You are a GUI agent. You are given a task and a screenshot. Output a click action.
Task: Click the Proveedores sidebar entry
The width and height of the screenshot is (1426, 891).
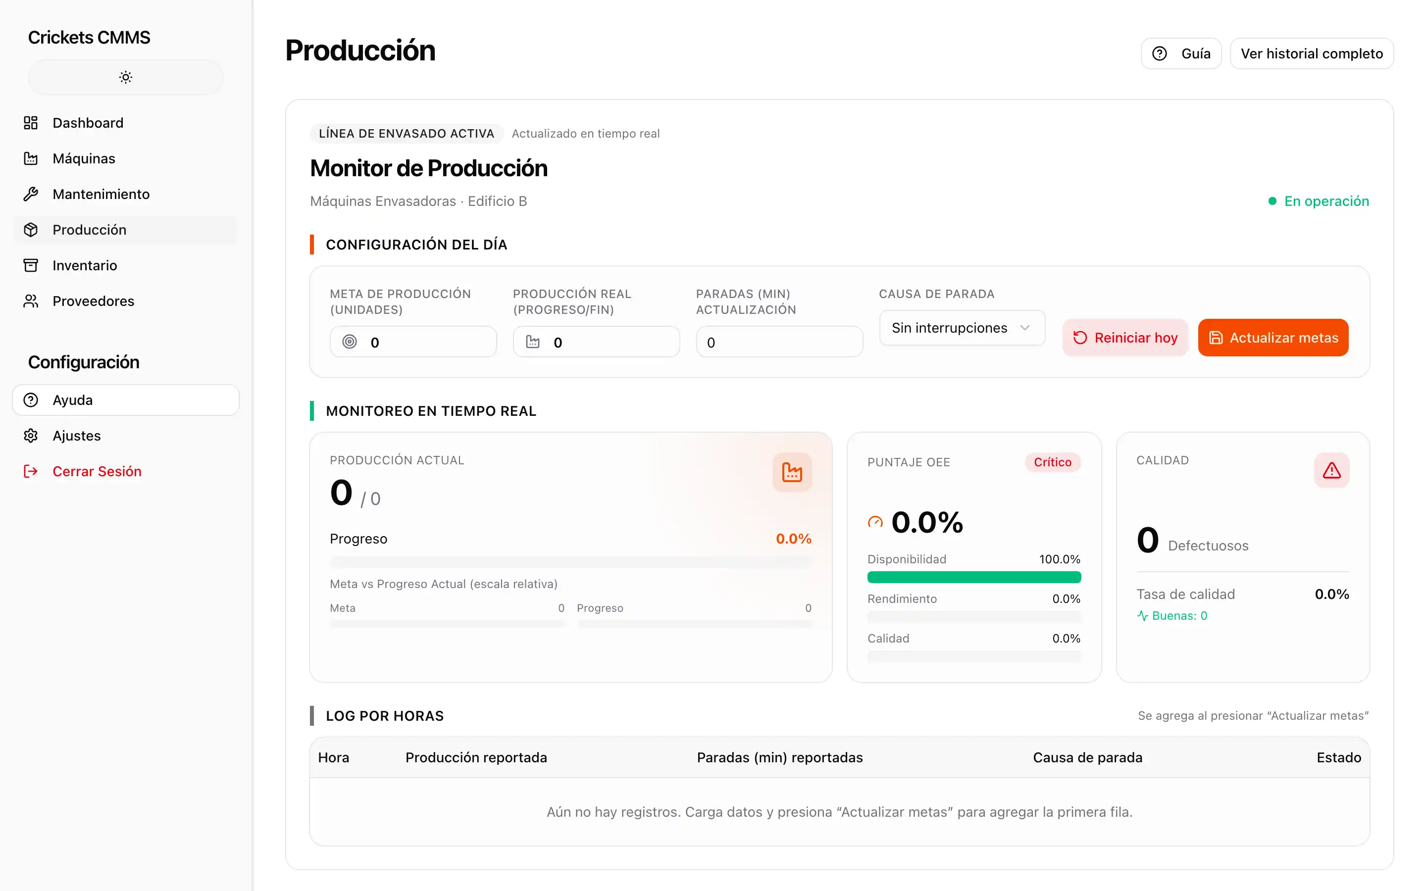125,301
